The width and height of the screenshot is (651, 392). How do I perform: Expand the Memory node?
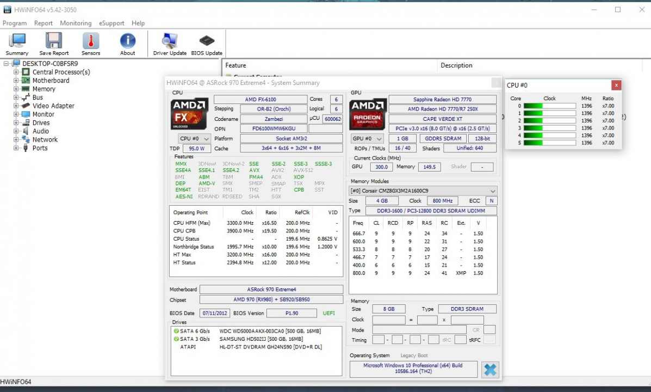click(x=16, y=89)
